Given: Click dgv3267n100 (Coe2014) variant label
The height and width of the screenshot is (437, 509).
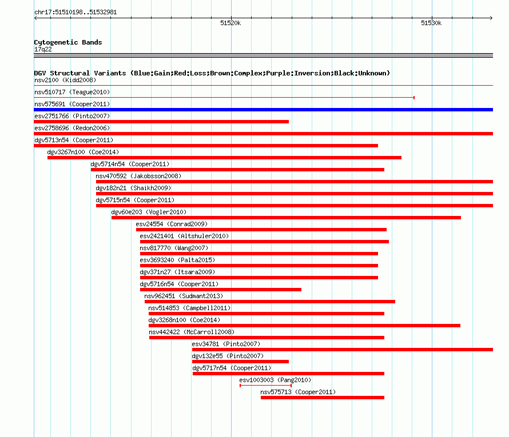Looking at the screenshot, I should pyautogui.click(x=83, y=152).
